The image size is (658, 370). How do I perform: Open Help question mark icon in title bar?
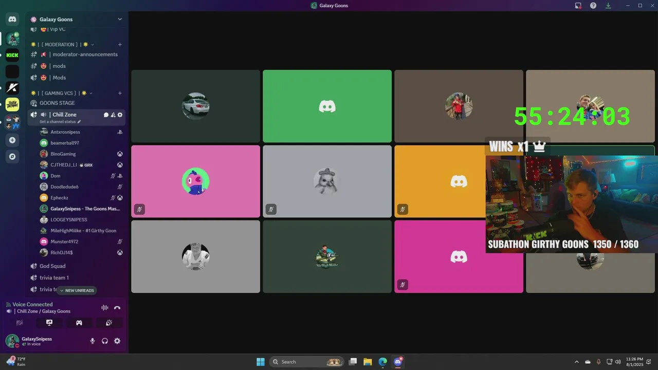[593, 5]
